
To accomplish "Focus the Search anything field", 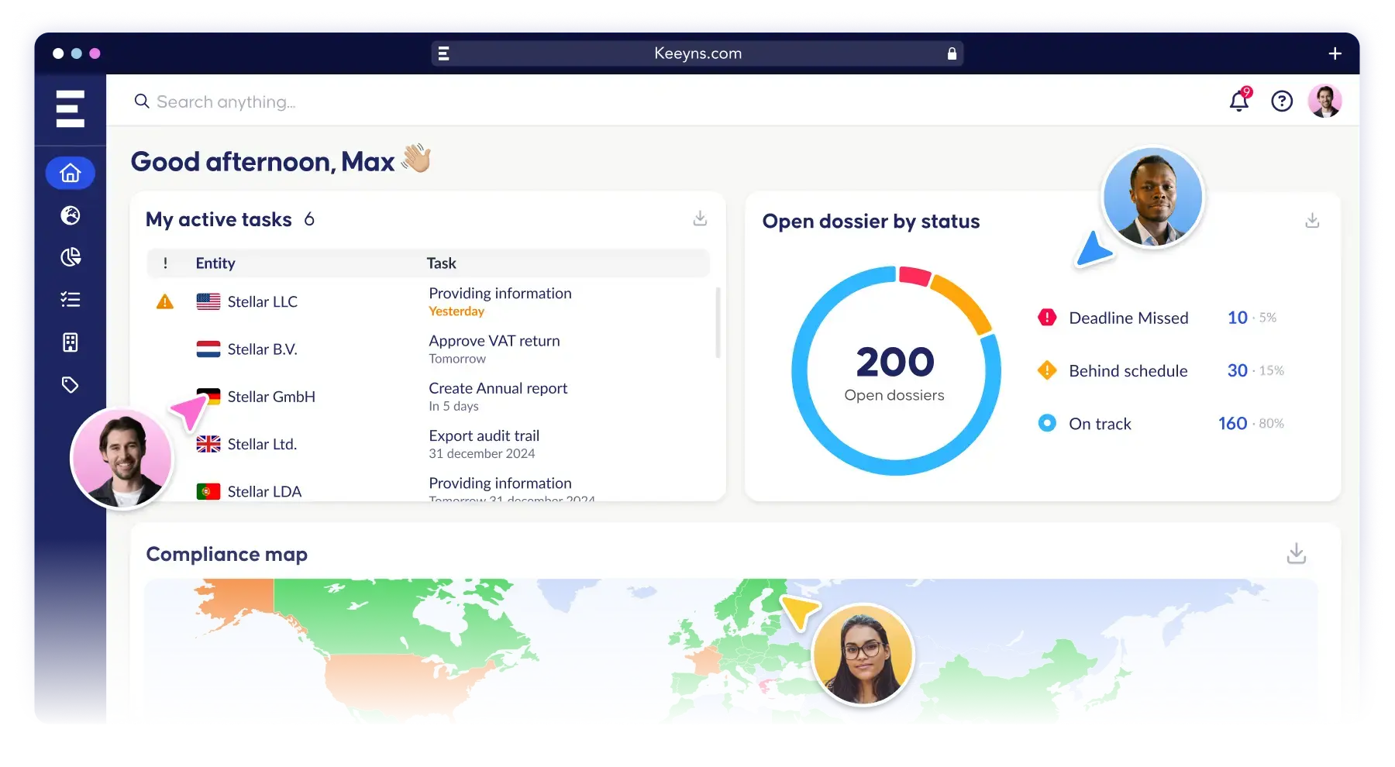I will (226, 101).
